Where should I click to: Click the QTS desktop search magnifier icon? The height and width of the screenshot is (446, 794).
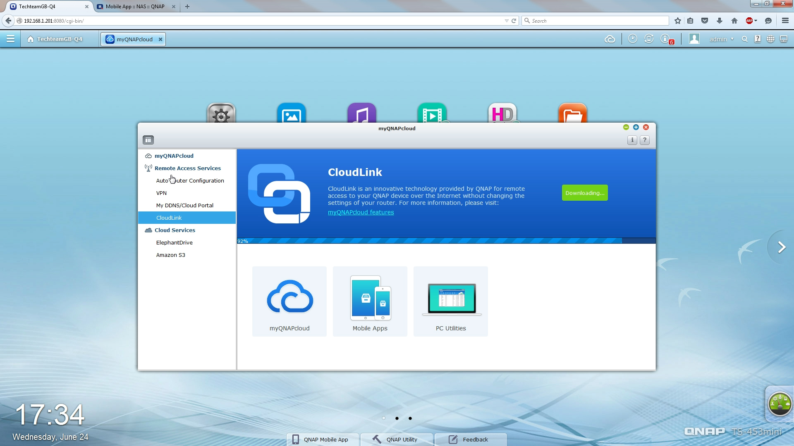744,39
